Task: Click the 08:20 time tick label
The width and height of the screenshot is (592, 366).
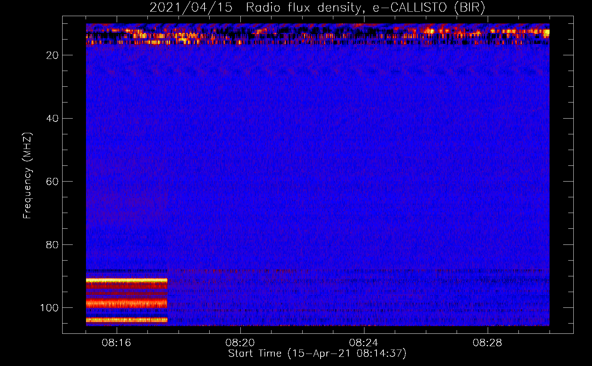Action: [240, 343]
